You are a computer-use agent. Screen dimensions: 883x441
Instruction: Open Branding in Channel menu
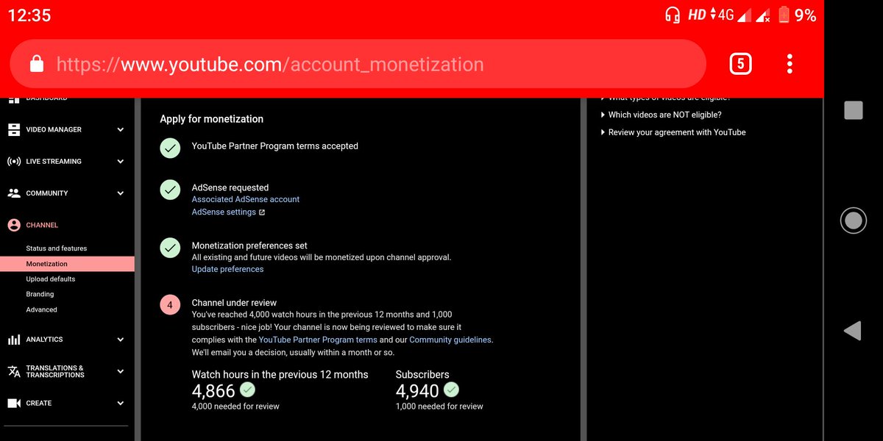click(40, 294)
